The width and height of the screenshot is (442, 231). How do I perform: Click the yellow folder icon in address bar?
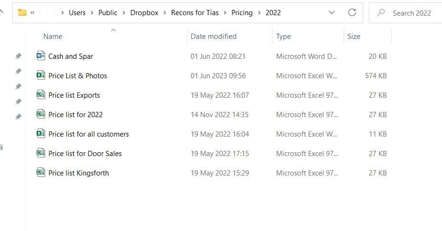pos(22,13)
